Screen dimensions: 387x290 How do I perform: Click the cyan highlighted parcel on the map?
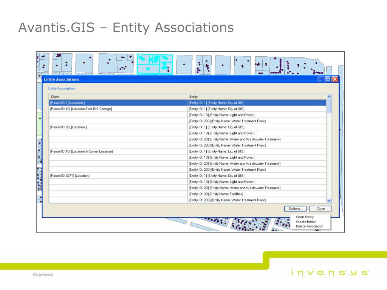tap(155, 64)
